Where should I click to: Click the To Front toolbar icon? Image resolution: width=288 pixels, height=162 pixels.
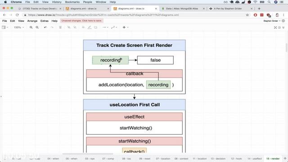coord(69,27)
